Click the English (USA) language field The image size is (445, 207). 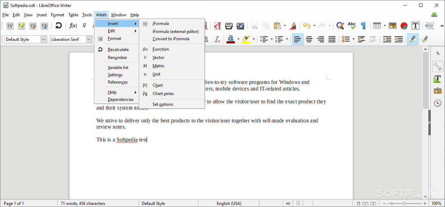click(229, 204)
